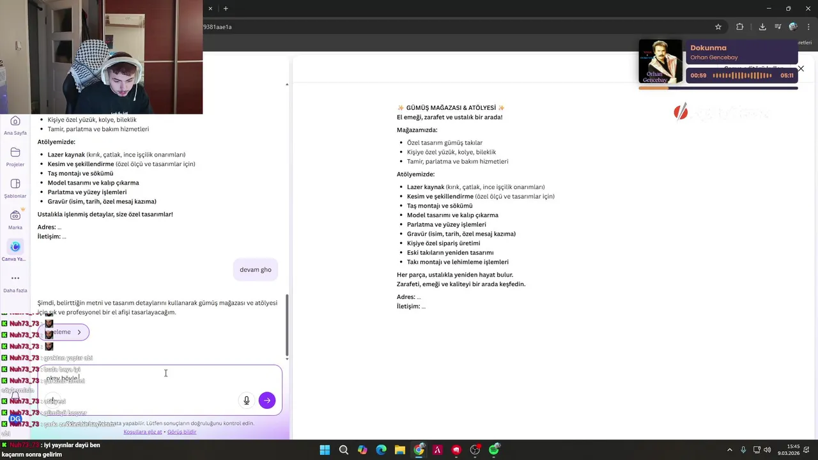
Task: Switch to Chrome on taskbar
Action: click(419, 450)
